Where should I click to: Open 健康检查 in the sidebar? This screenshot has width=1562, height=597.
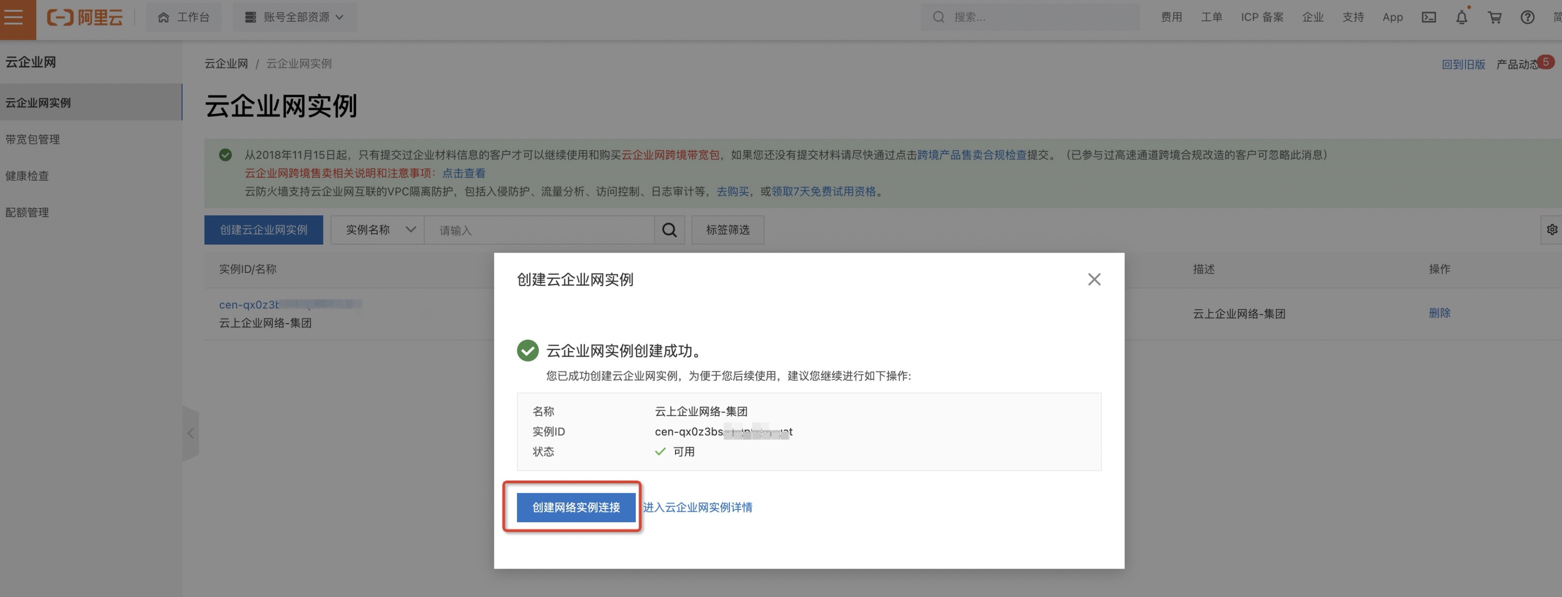click(x=27, y=176)
